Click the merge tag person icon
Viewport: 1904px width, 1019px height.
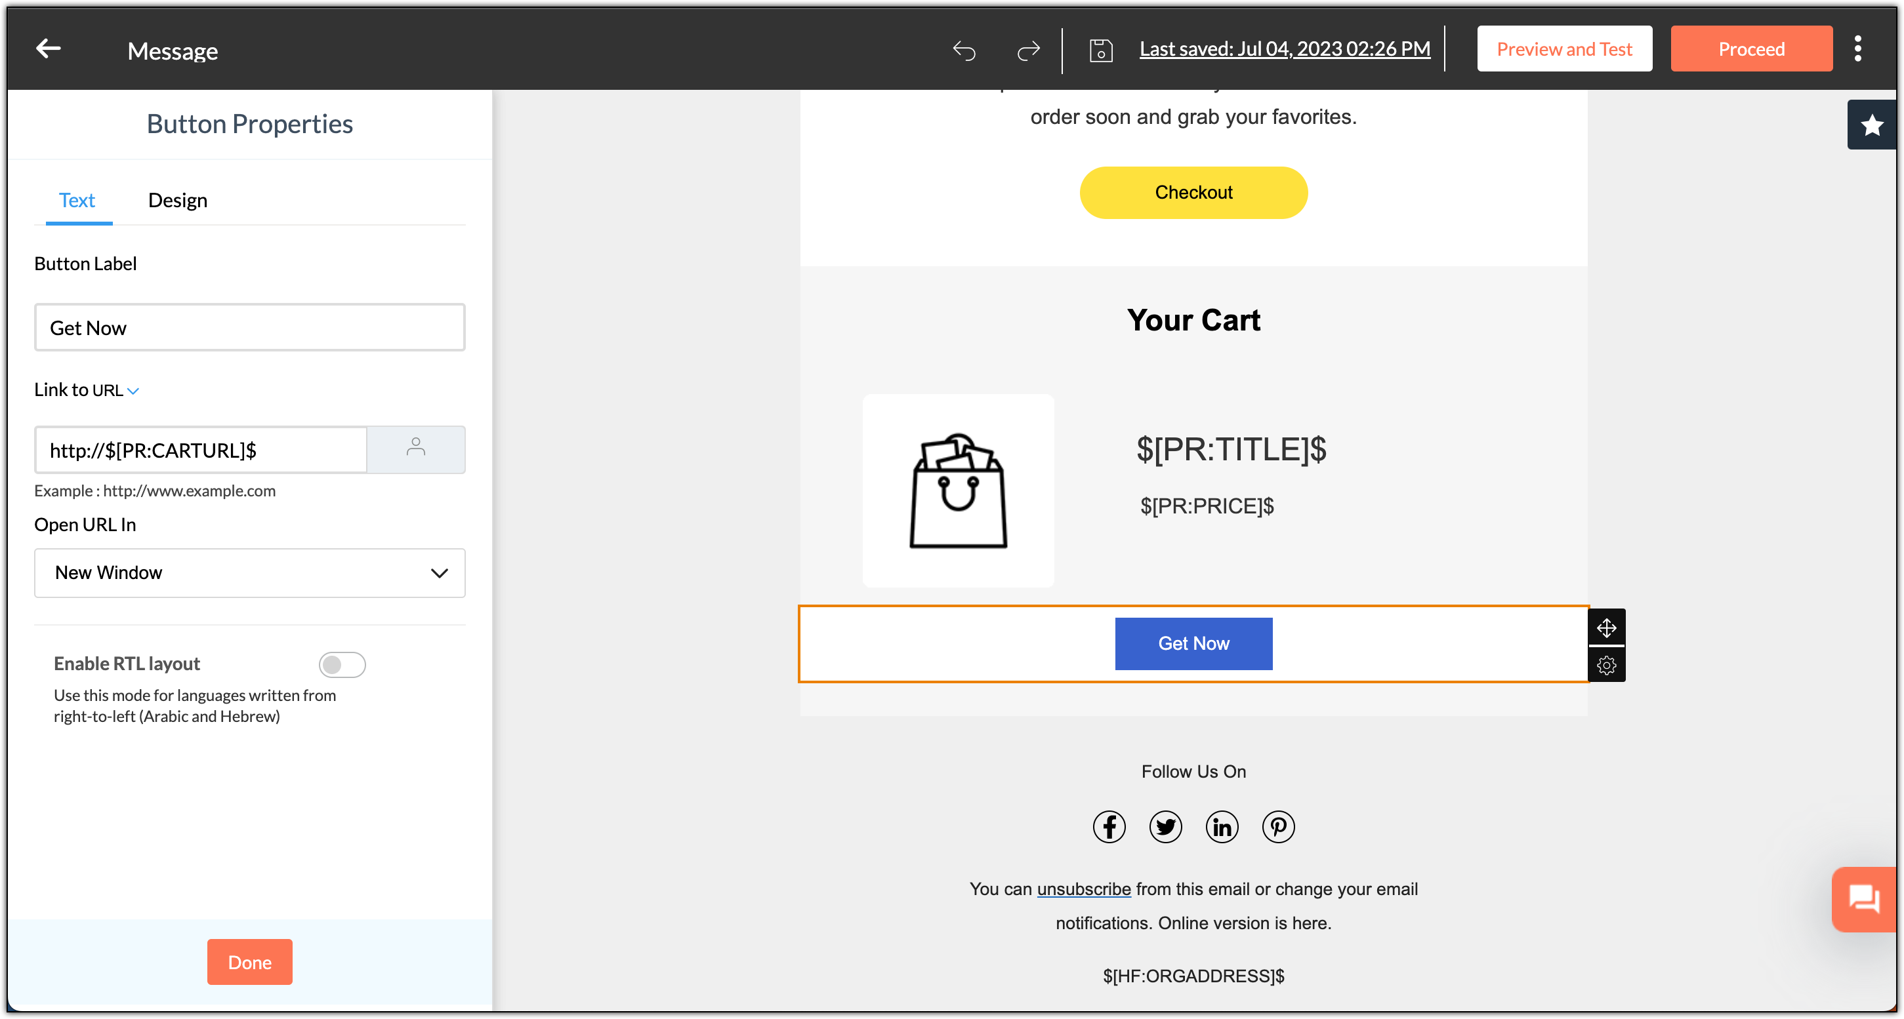(416, 449)
